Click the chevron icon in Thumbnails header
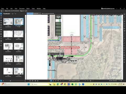 pos(15,14)
